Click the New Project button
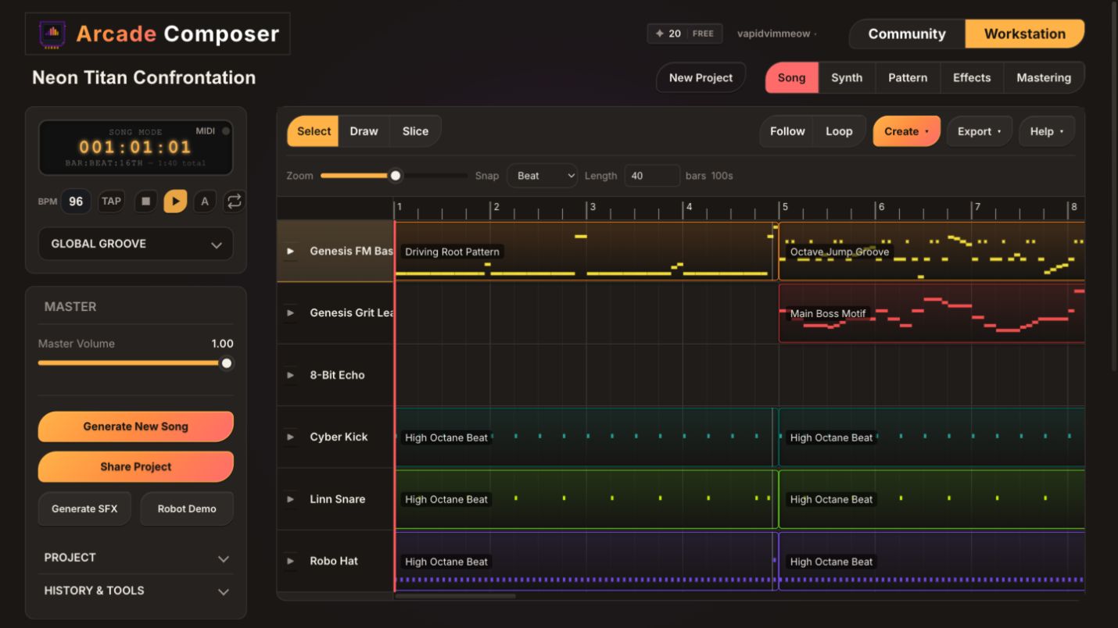 coord(701,78)
